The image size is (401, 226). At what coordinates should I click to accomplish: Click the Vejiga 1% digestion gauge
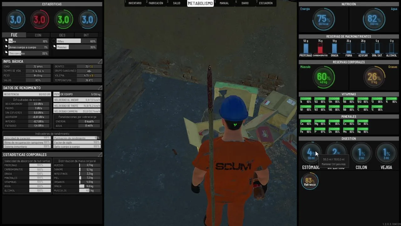coord(386,153)
